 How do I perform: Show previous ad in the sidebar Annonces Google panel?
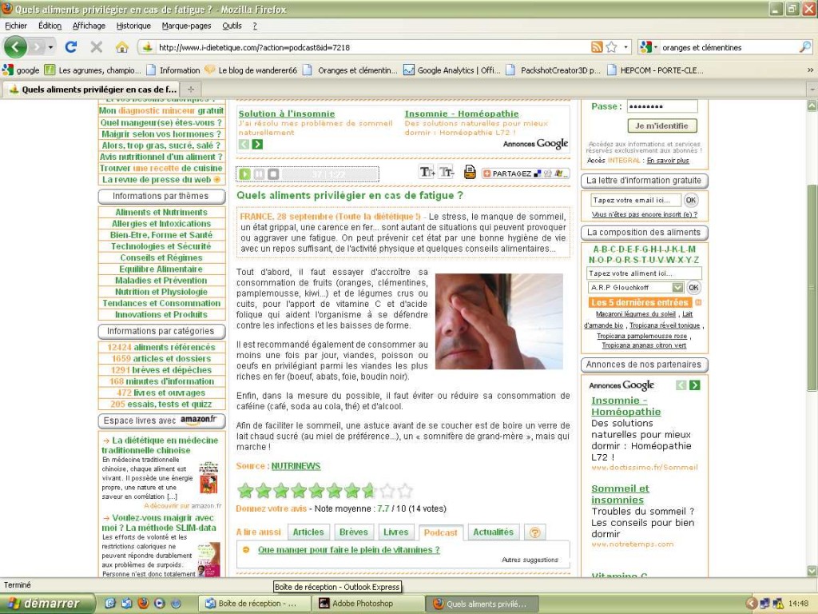point(681,385)
